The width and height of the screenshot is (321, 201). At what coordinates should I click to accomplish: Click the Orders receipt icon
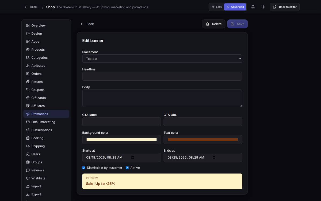[x=28, y=74]
